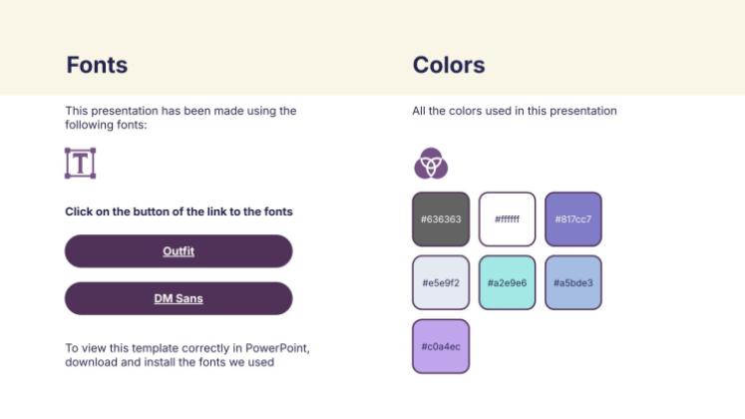Pick the light blue #a5bde3 swatch
This screenshot has height=419, width=745.
click(x=573, y=282)
